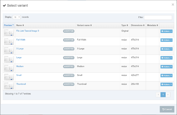Click preview thumbnail of File Link Tutorial Image 9
Screen dimensions: 177x115
(x=9, y=33)
